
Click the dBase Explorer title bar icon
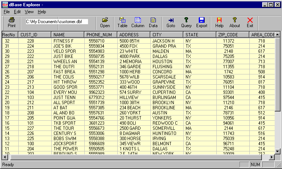pyautogui.click(x=5, y=4)
